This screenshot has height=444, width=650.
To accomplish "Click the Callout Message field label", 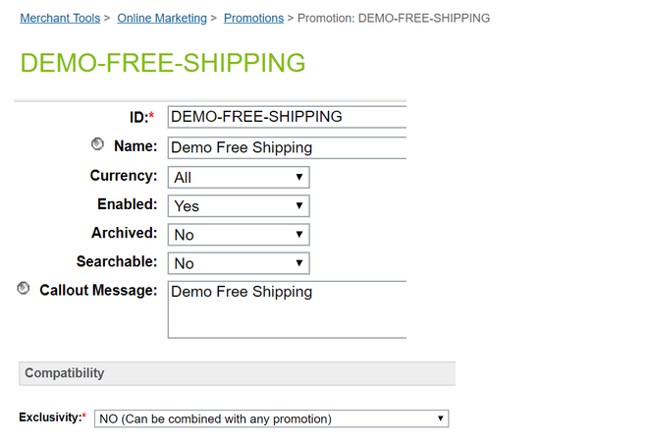I will tap(98, 290).
